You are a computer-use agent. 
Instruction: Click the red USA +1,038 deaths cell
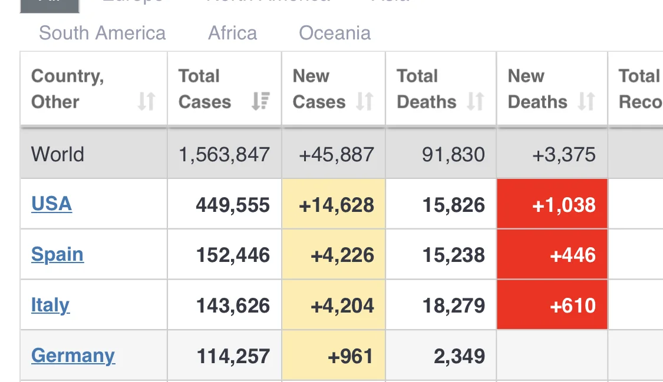tap(552, 204)
